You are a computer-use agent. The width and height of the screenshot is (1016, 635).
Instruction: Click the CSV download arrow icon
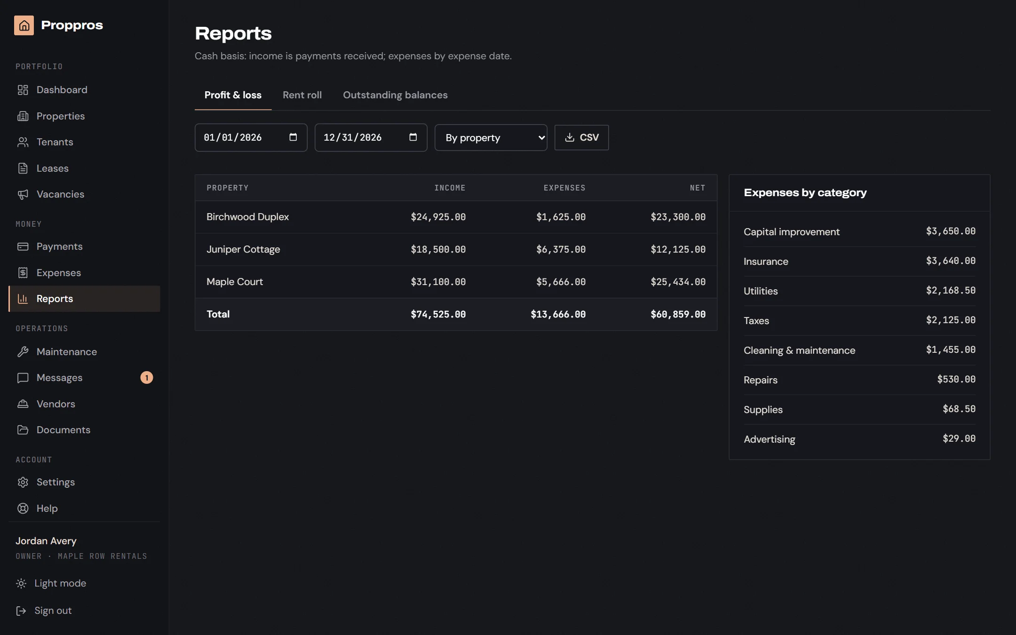(570, 137)
